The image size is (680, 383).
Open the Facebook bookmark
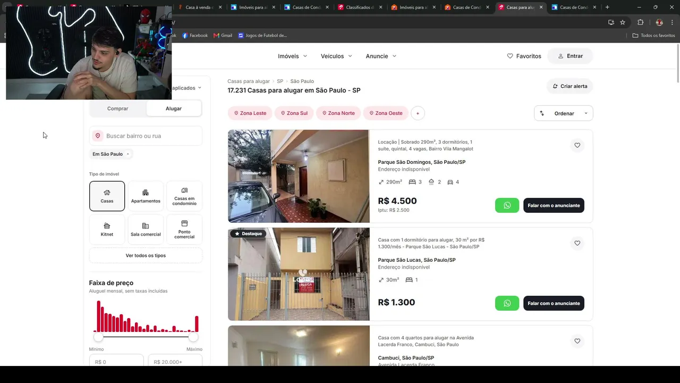point(195,36)
